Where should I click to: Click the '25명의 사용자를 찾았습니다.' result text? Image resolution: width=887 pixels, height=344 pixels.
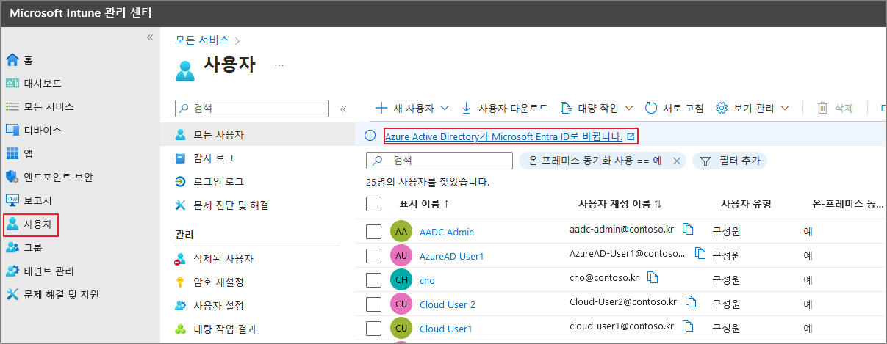[428, 182]
